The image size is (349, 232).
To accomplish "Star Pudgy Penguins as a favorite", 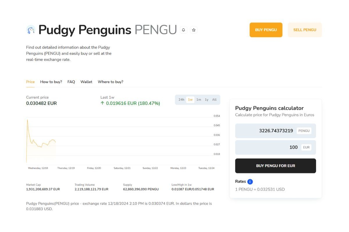I will pos(194,30).
